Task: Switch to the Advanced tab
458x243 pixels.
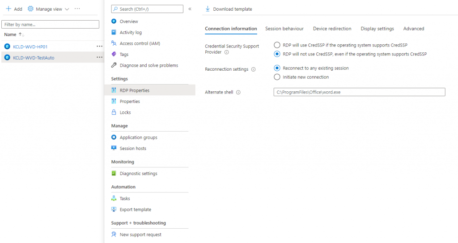Action: 414,29
